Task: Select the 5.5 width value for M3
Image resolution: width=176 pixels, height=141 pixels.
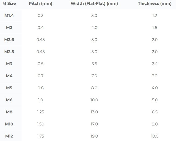Action: click(x=94, y=64)
